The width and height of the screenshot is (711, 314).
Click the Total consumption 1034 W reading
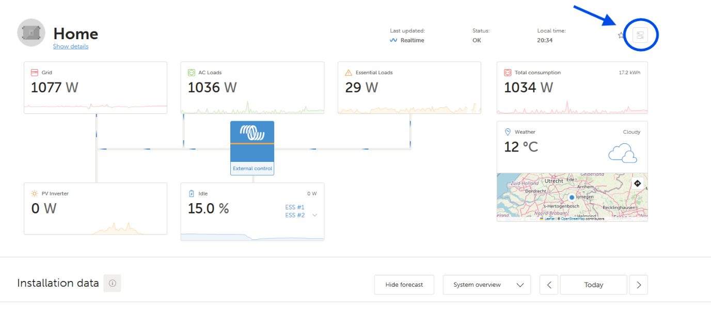[528, 88]
